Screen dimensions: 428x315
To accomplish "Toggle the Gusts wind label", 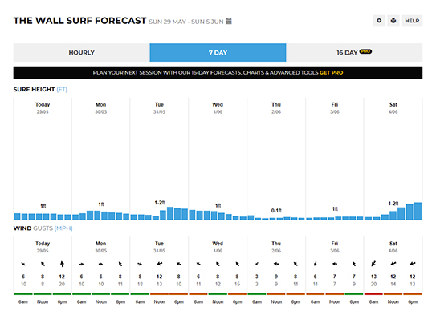I will (x=43, y=228).
